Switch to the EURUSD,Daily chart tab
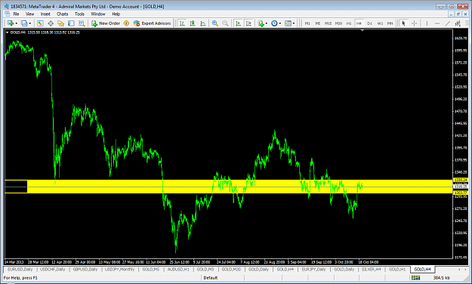Image resolution: width=472 pixels, height=284 pixels. [x=20, y=269]
